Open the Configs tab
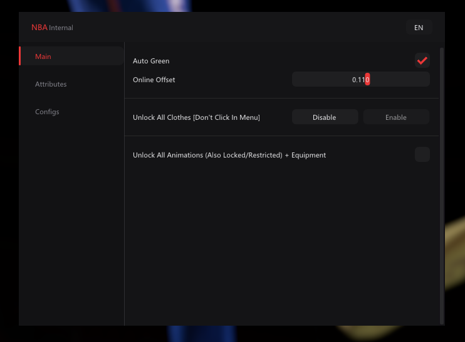465x342 pixels. pos(47,112)
